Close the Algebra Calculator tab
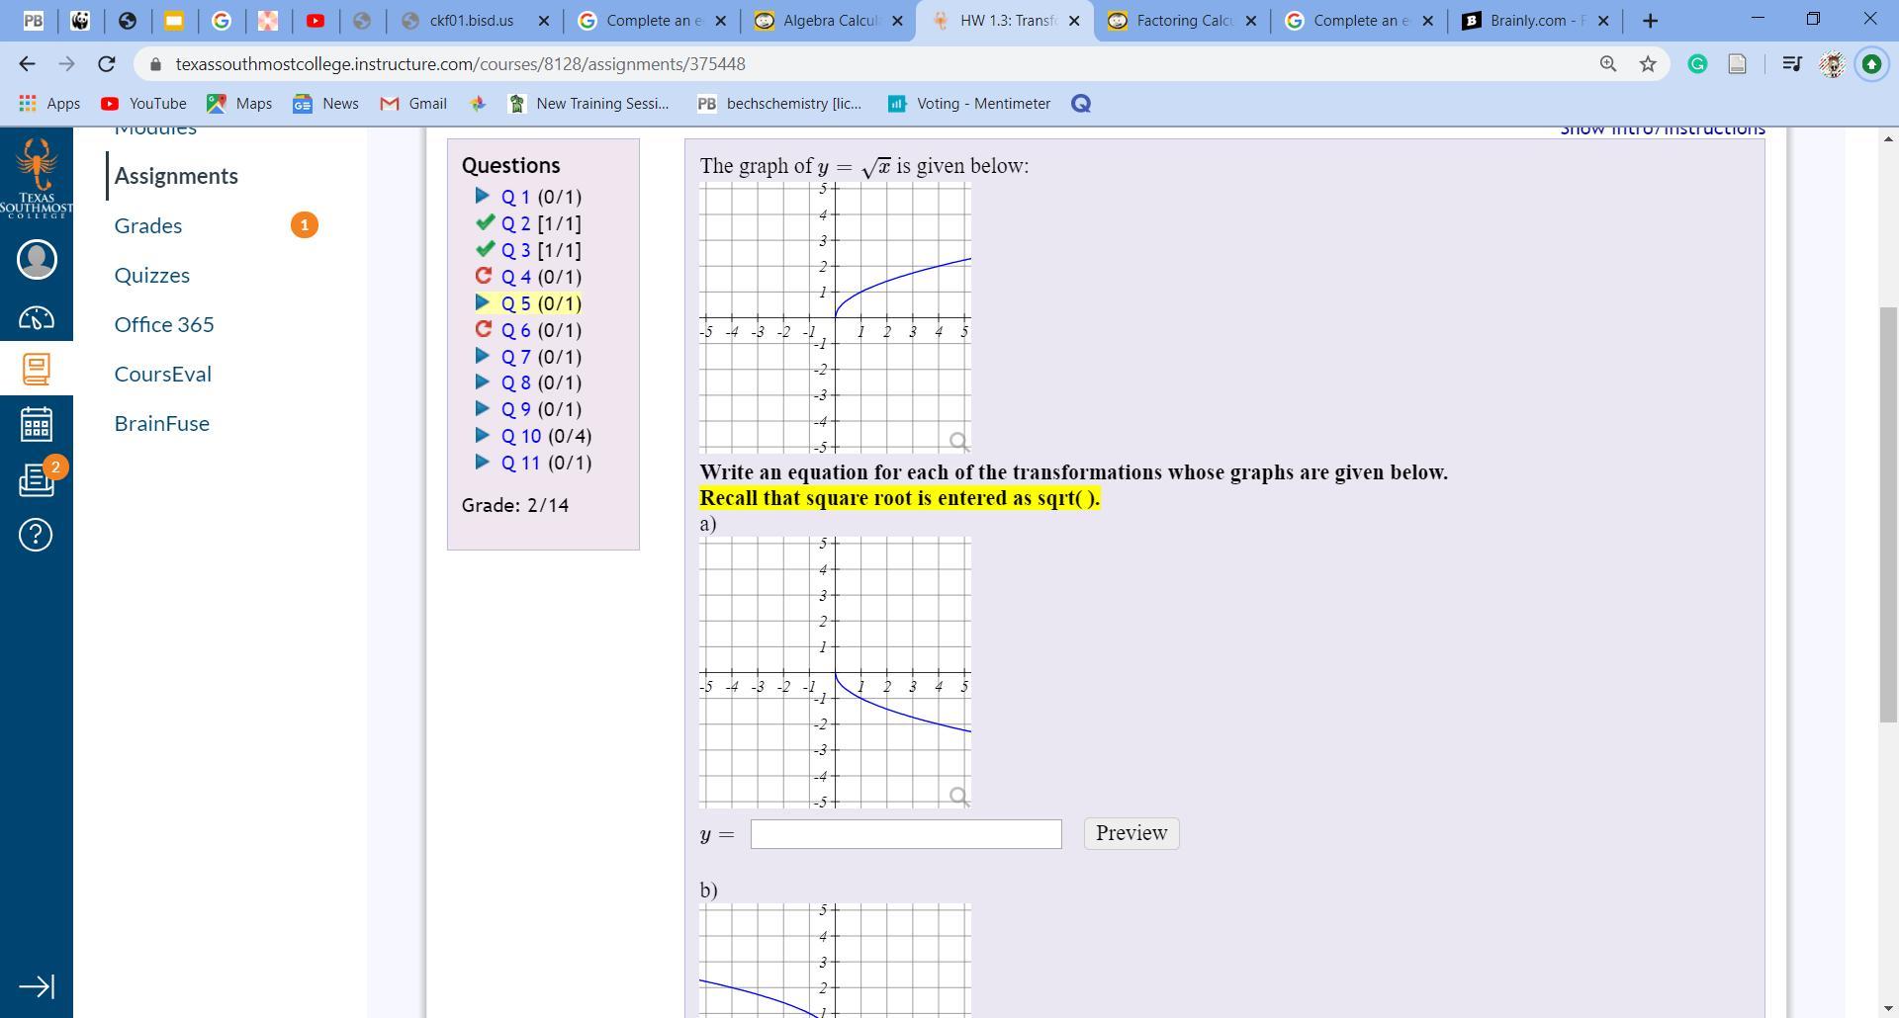Image resolution: width=1899 pixels, height=1018 pixels. (x=897, y=21)
